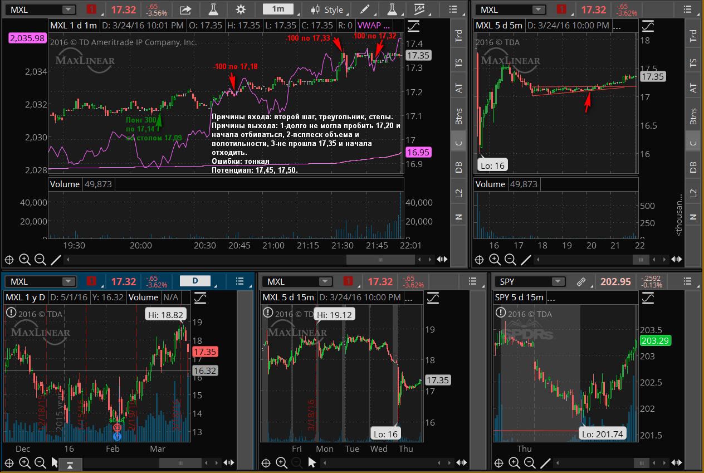Image resolution: width=704 pixels, height=473 pixels.
Task: Open the share chart icon in top toolbar
Action: click(x=185, y=9)
